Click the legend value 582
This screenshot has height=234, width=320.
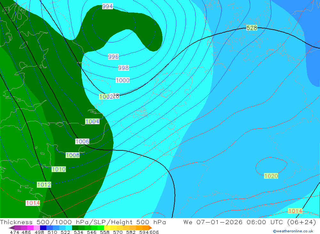(131, 232)
